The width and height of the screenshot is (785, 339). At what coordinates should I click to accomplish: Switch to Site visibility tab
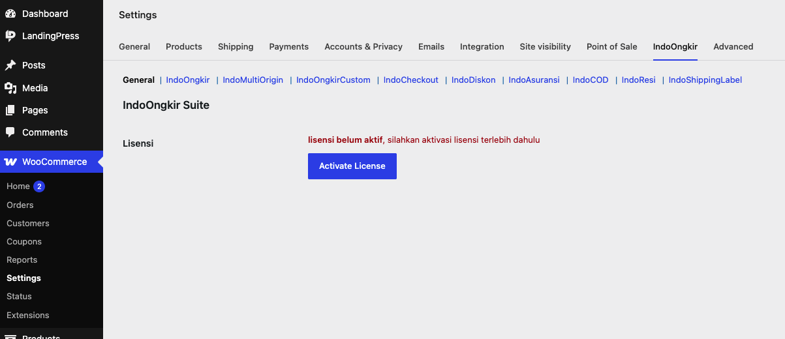click(x=546, y=46)
